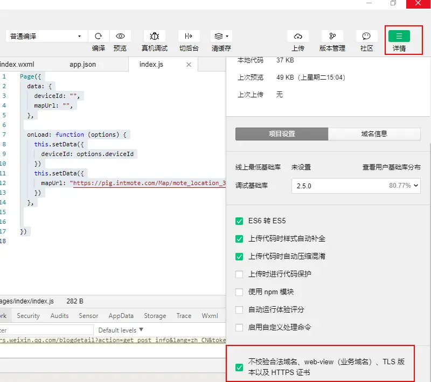Toggle 上传代码时自动压缩混淆 checkbox
431x382 pixels.
pos(239,257)
